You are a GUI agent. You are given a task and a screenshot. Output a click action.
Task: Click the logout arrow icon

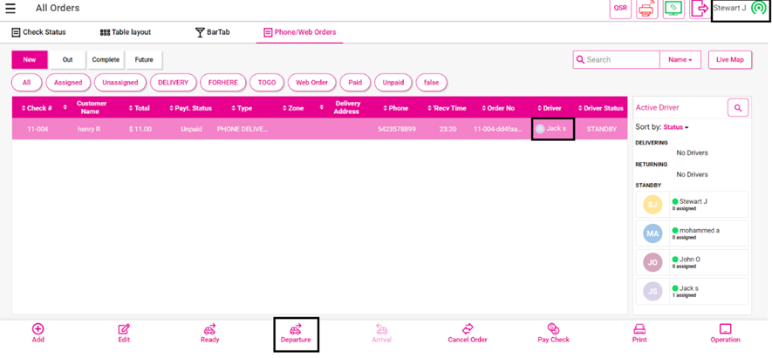pos(699,9)
